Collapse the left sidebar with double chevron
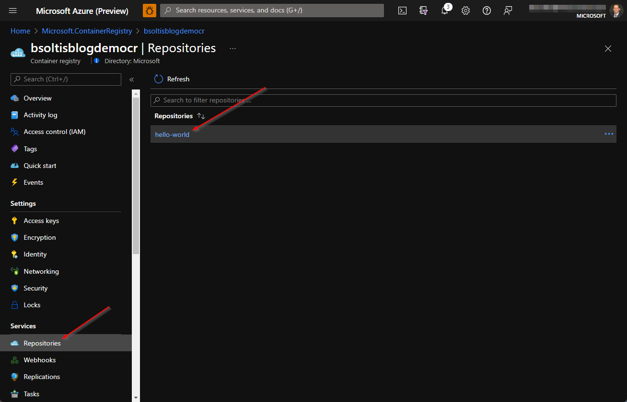Image resolution: width=627 pixels, height=402 pixels. [x=131, y=79]
